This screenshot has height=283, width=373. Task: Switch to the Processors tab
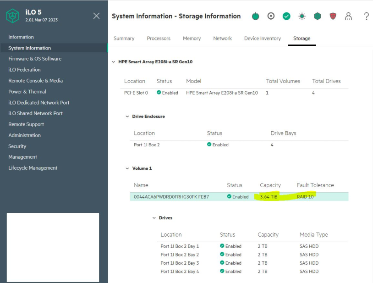click(x=159, y=39)
